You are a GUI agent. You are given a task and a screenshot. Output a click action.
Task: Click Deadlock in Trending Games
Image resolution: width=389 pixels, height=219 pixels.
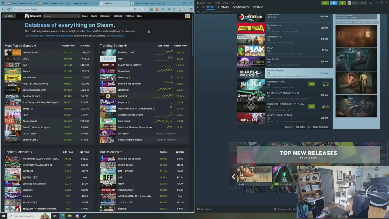123,96
